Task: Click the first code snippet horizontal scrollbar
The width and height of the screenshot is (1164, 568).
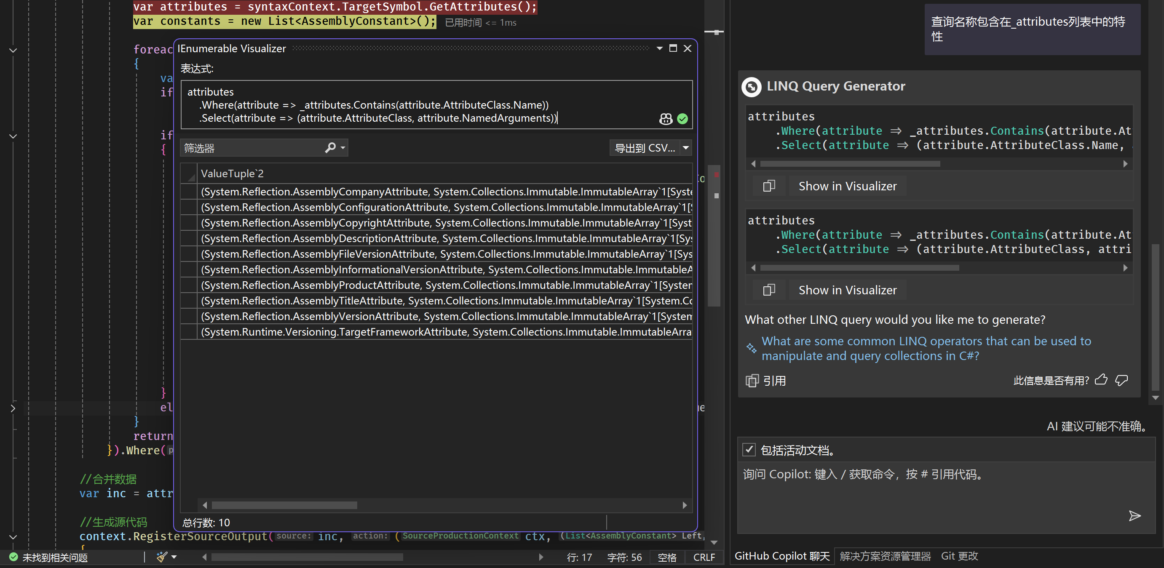Action: click(850, 164)
